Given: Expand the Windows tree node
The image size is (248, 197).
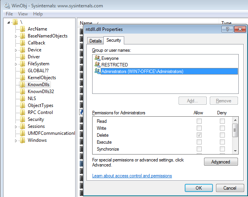Looking at the screenshot, I should (x=16, y=141).
